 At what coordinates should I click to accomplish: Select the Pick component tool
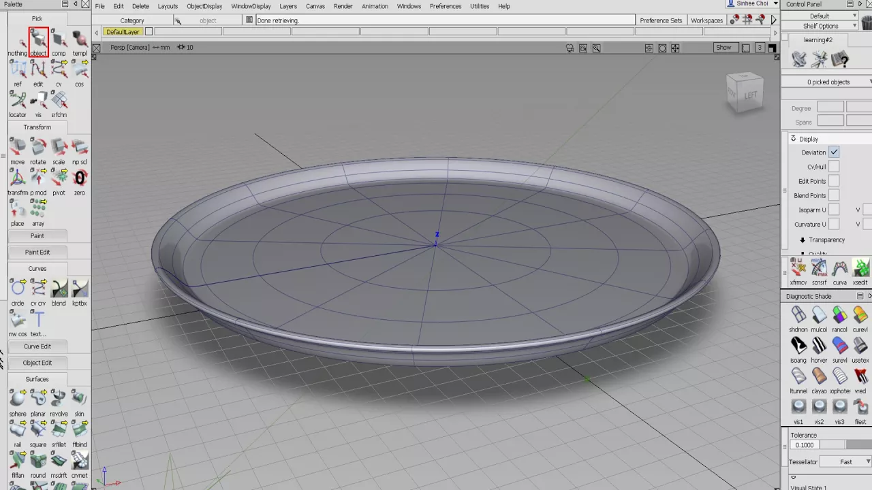coord(59,41)
